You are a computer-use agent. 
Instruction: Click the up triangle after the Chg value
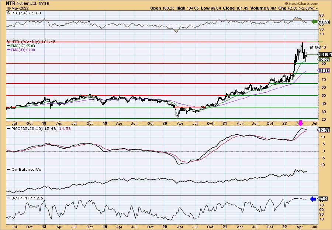[317, 8]
